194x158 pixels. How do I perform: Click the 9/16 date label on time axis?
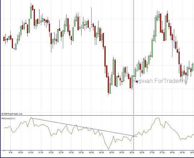pyautogui.click(x=11, y=153)
